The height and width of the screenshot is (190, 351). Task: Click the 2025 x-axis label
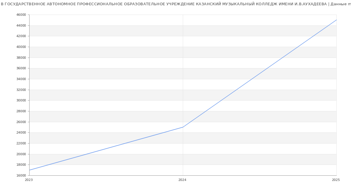(x=336, y=180)
